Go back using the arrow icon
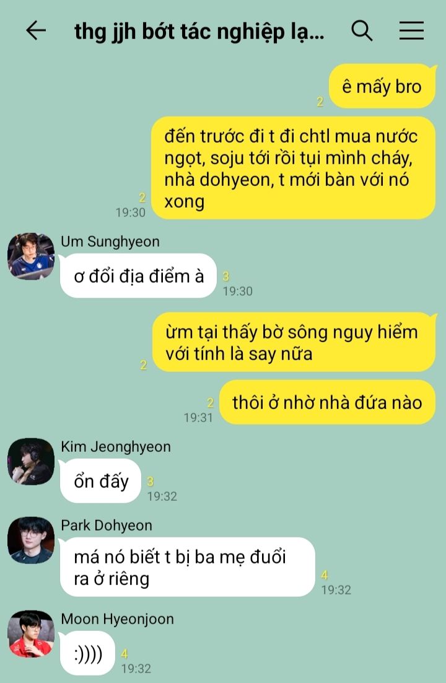446x683 pixels. click(36, 31)
